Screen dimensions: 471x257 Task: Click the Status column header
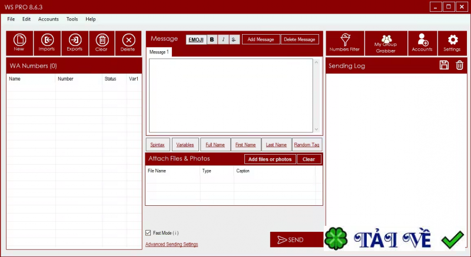114,79
